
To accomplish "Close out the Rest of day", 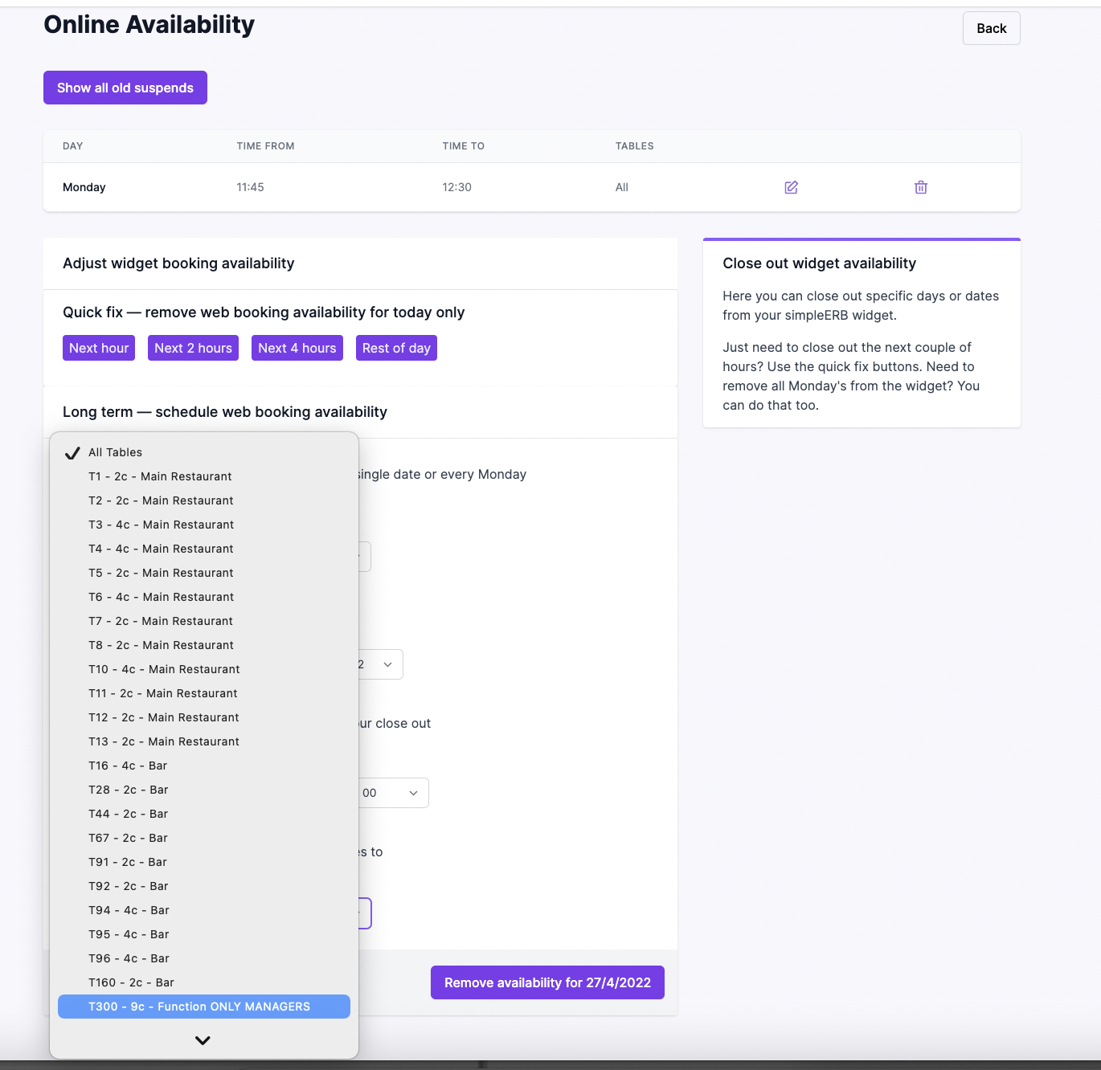I will (x=396, y=348).
